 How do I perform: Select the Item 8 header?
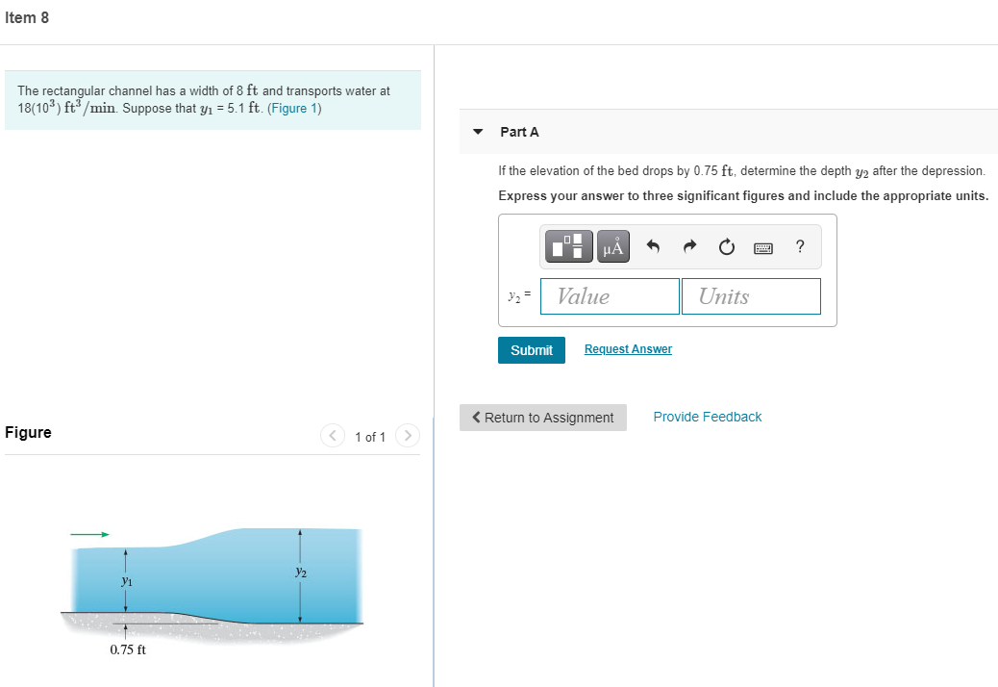(x=25, y=17)
